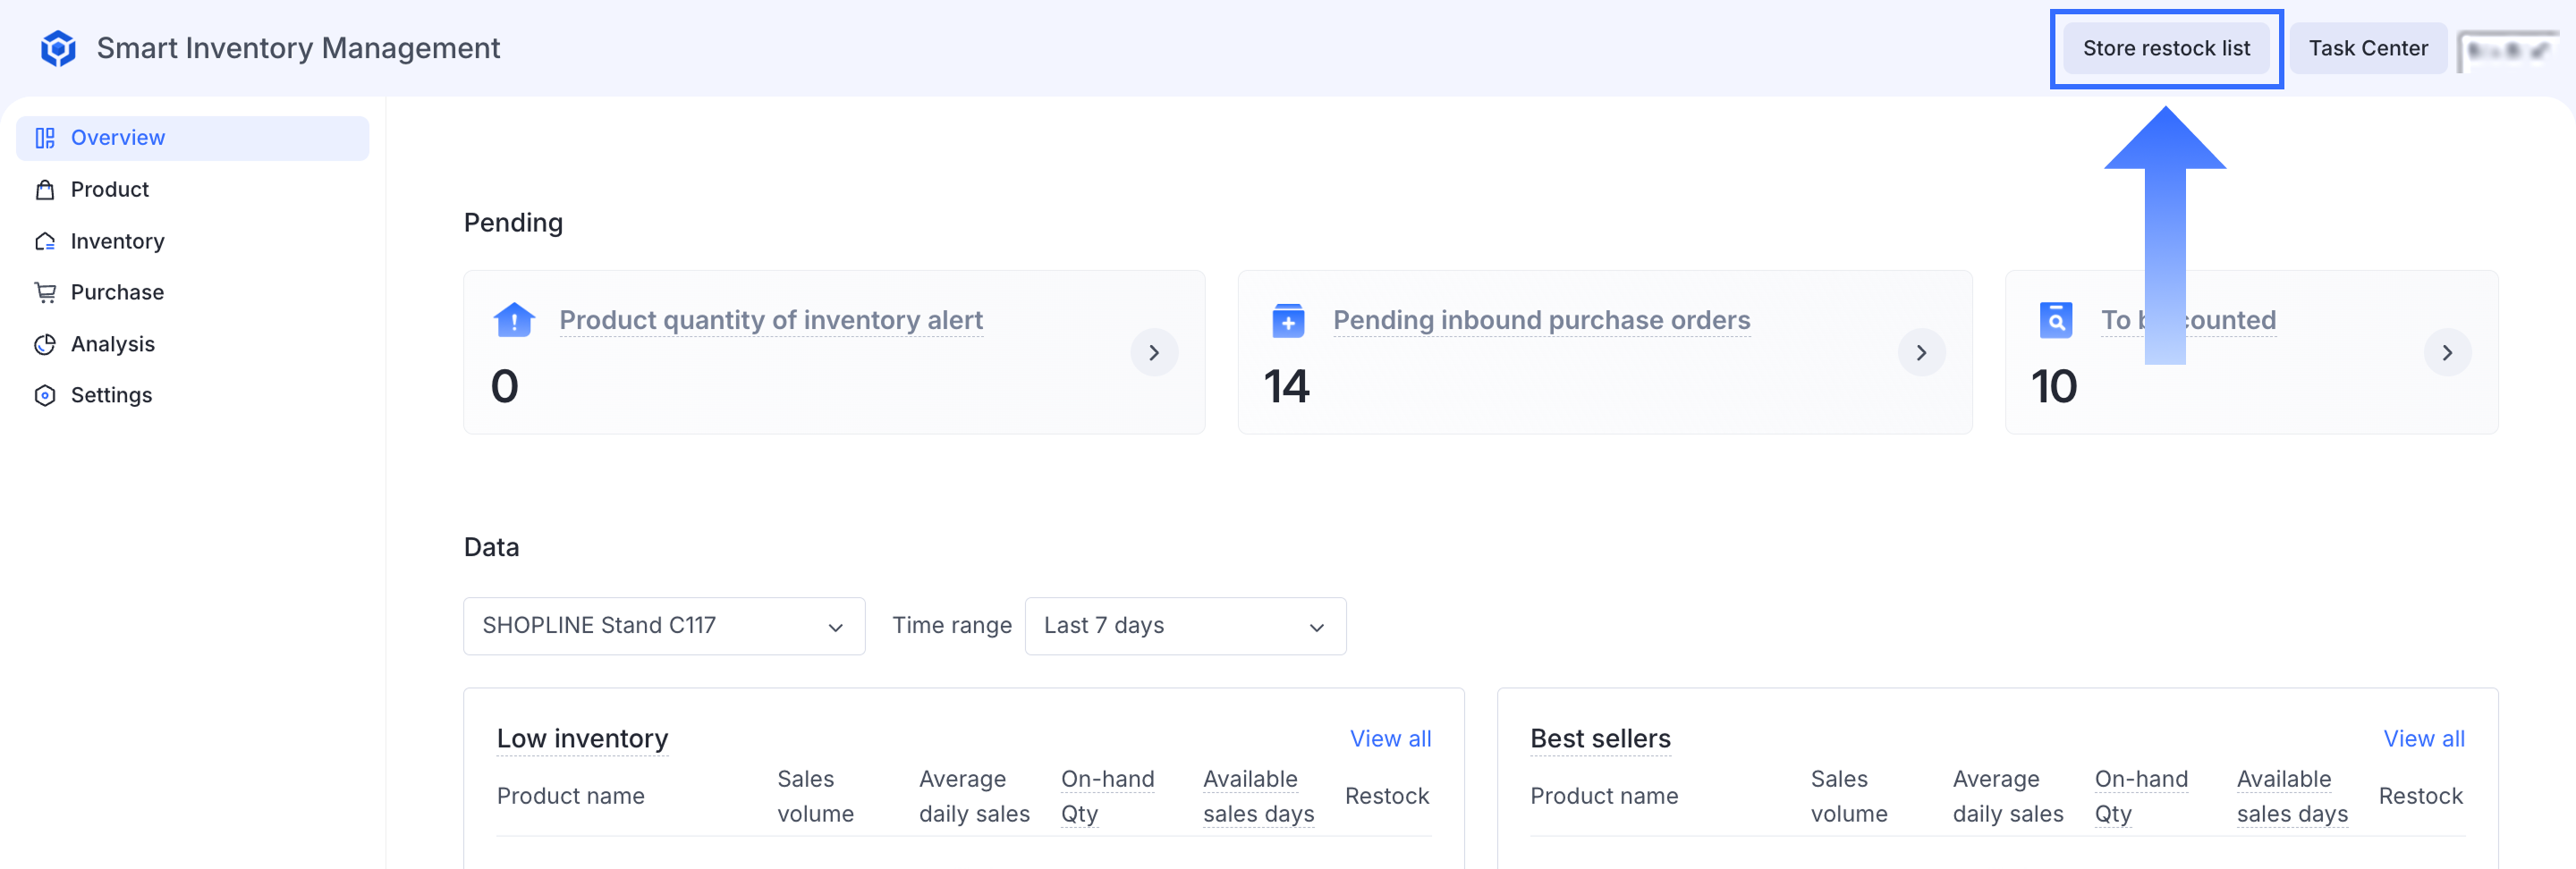
Task: Click the Inventory warehouse icon in sidebar
Action: tap(45, 241)
